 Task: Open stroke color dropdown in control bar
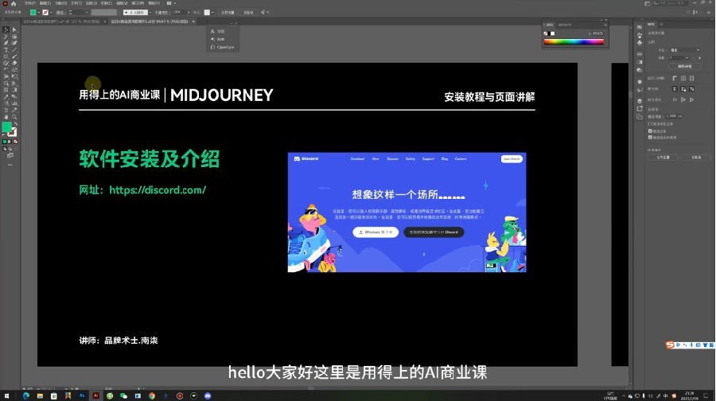click(51, 12)
